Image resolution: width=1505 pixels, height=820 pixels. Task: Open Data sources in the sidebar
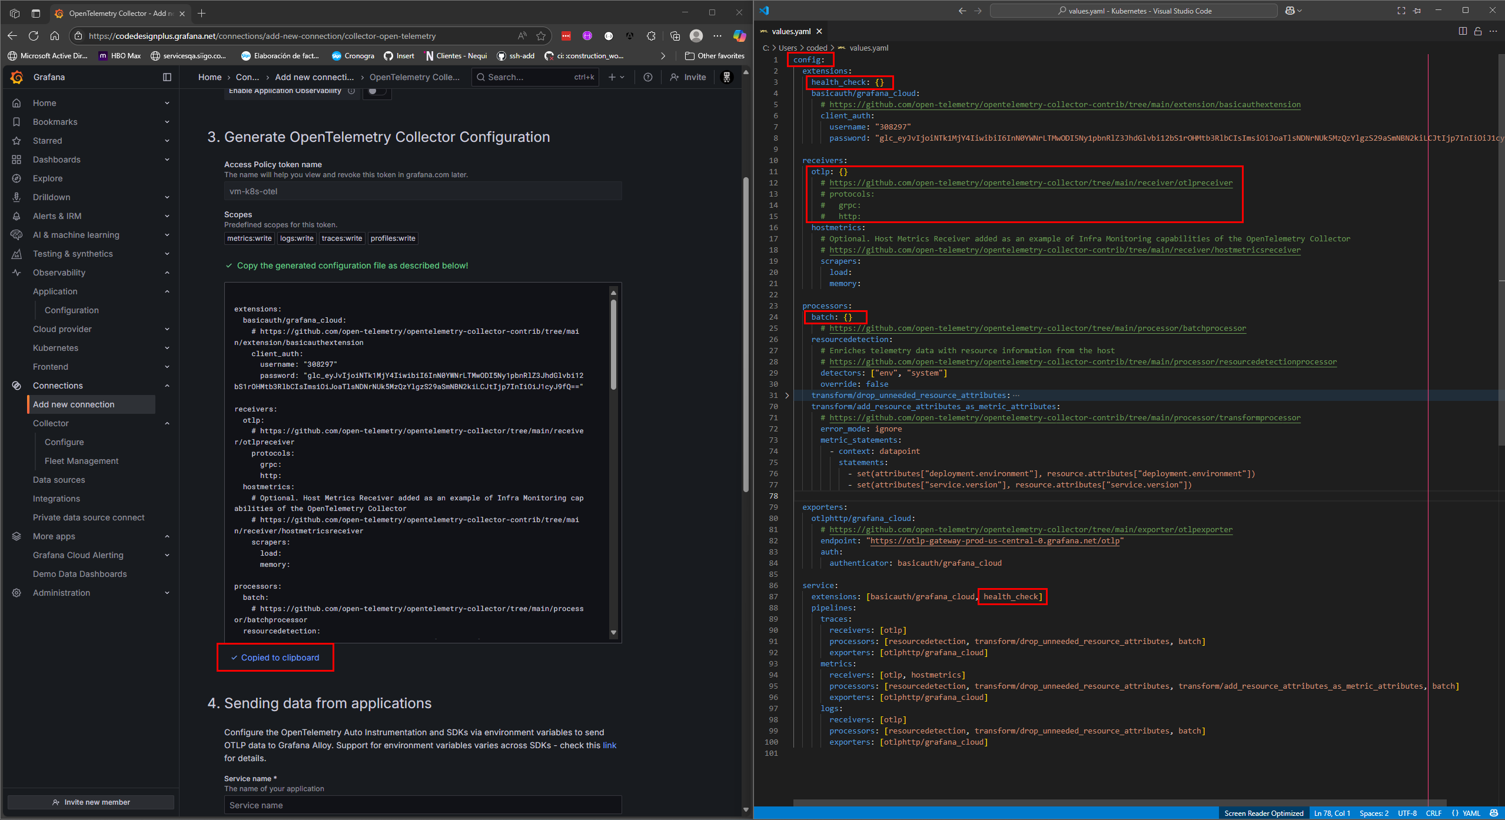coord(59,480)
